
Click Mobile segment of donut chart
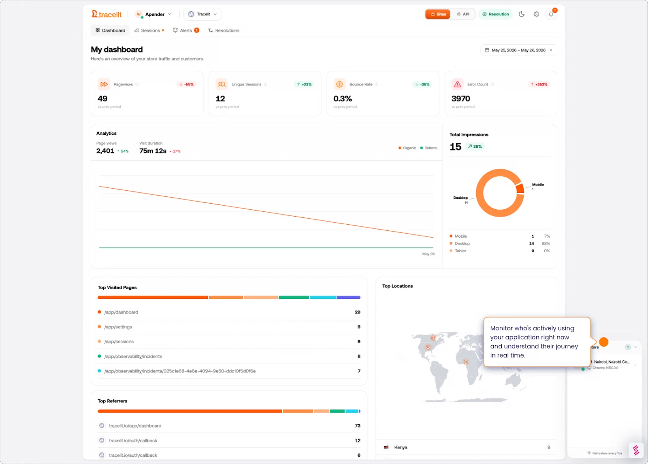[x=520, y=188]
